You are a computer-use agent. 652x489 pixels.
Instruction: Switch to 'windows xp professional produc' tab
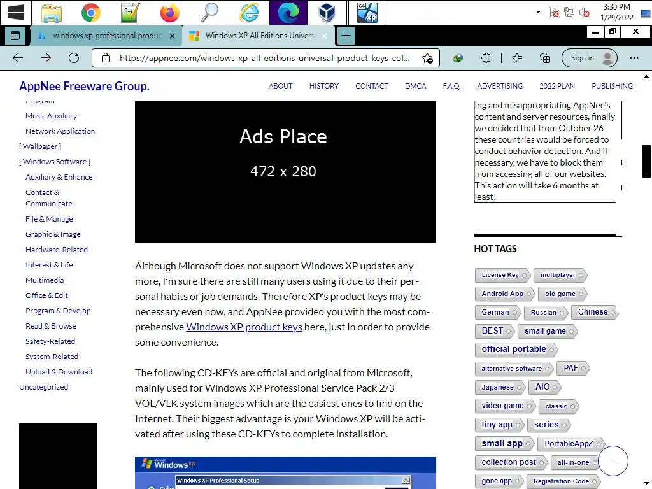[107, 36]
